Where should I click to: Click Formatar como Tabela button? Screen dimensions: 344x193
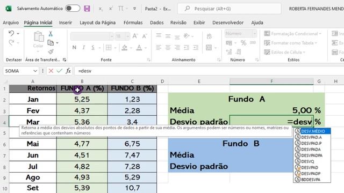291,43
